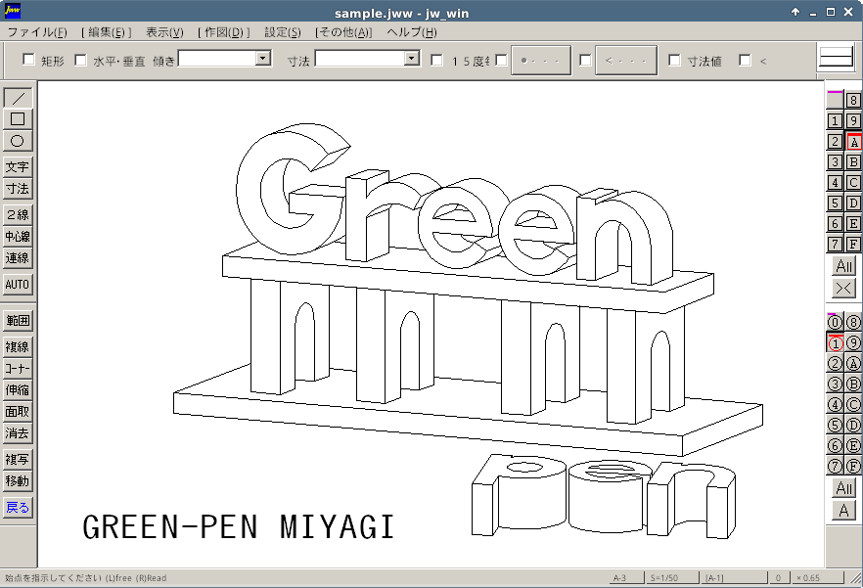Expand the 寸法 dropdown
Viewport: 863px width, 588px height.
click(x=411, y=58)
